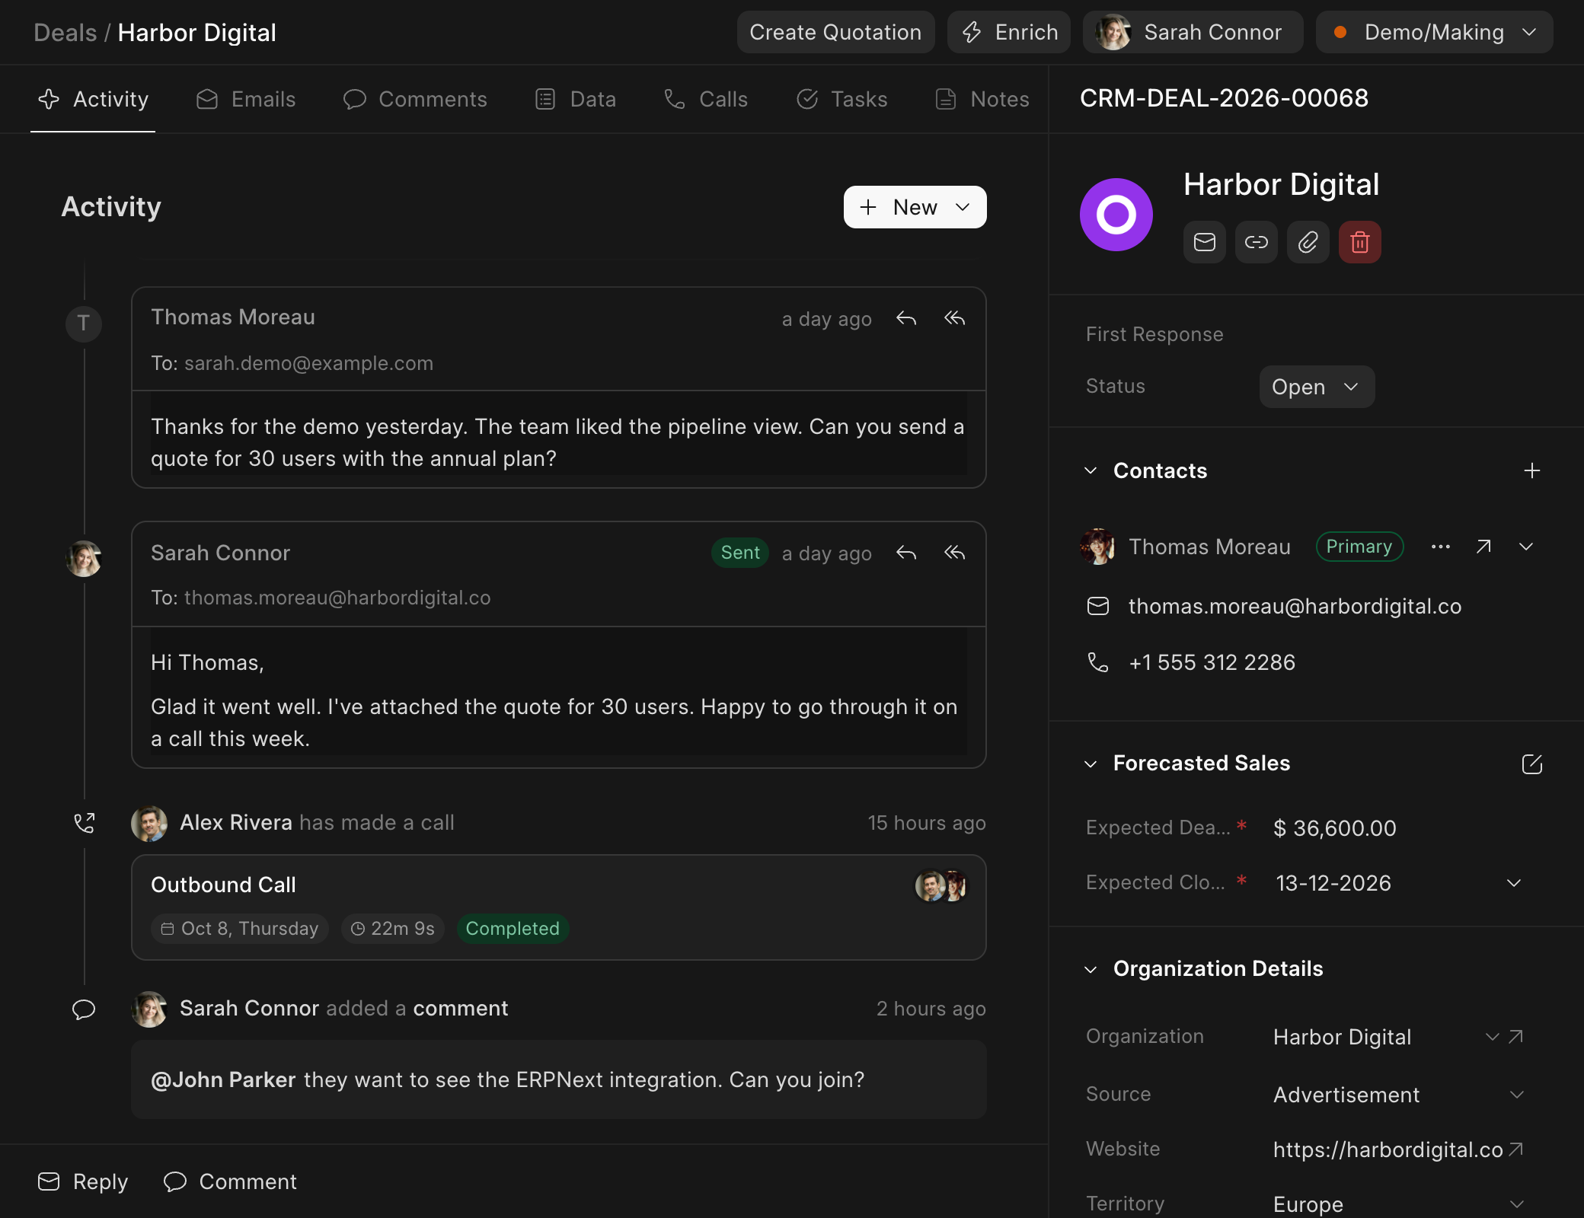Collapse the Organization Details section
1584x1218 pixels.
click(x=1091, y=969)
